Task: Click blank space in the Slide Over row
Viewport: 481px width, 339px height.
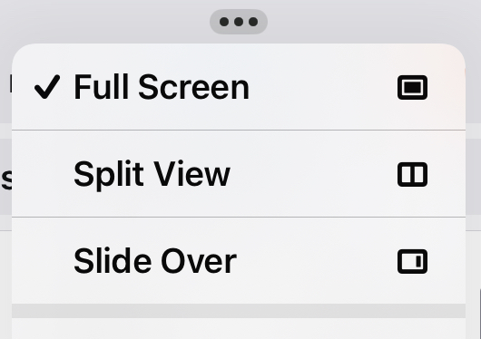Action: (x=316, y=260)
